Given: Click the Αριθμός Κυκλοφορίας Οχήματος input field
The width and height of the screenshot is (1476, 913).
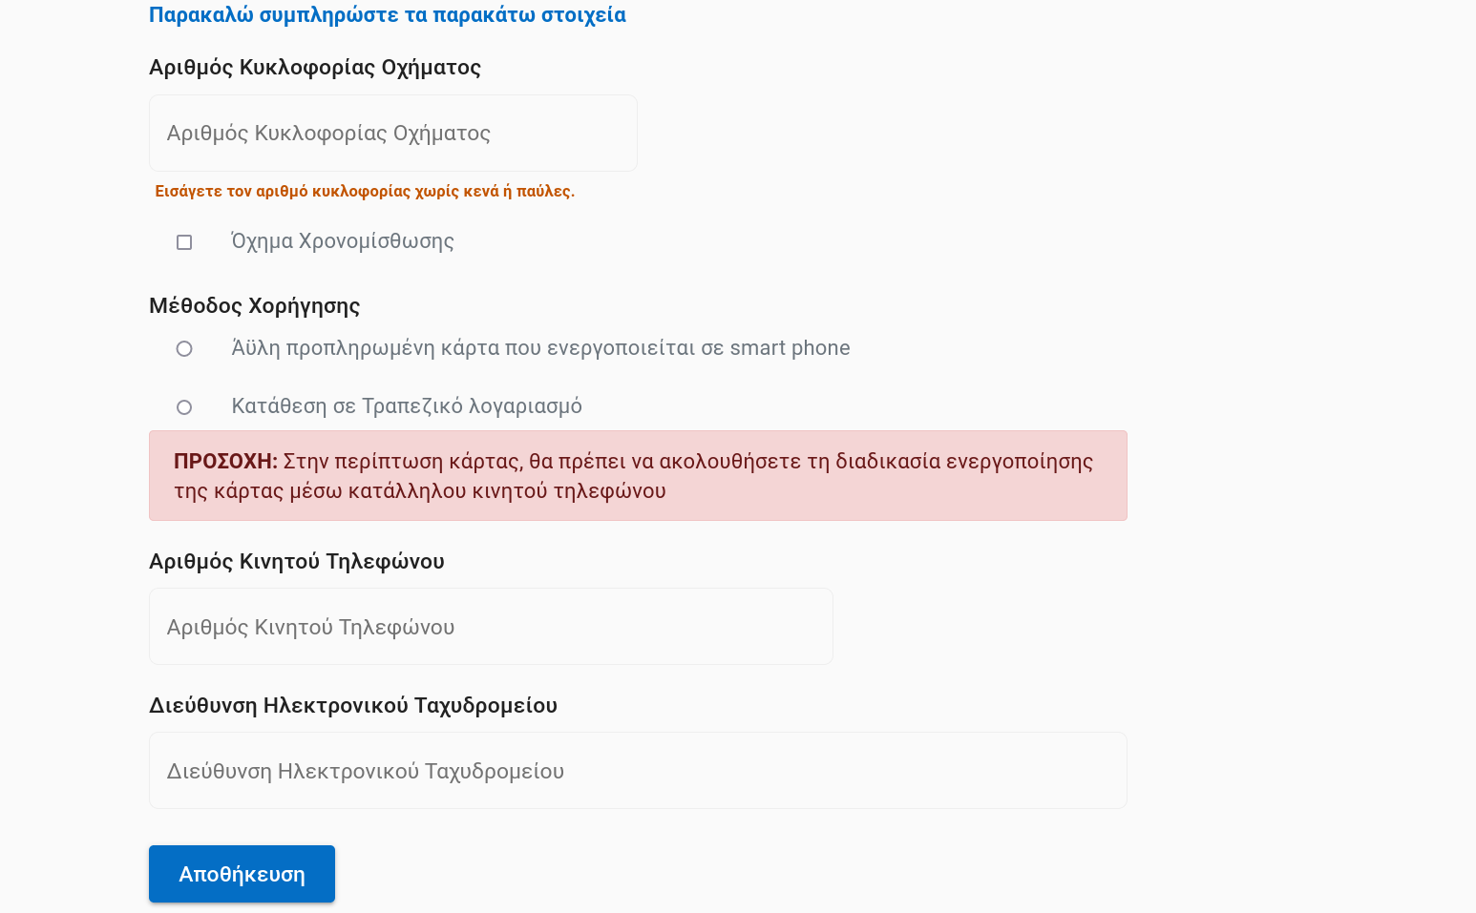Looking at the screenshot, I should 392,134.
